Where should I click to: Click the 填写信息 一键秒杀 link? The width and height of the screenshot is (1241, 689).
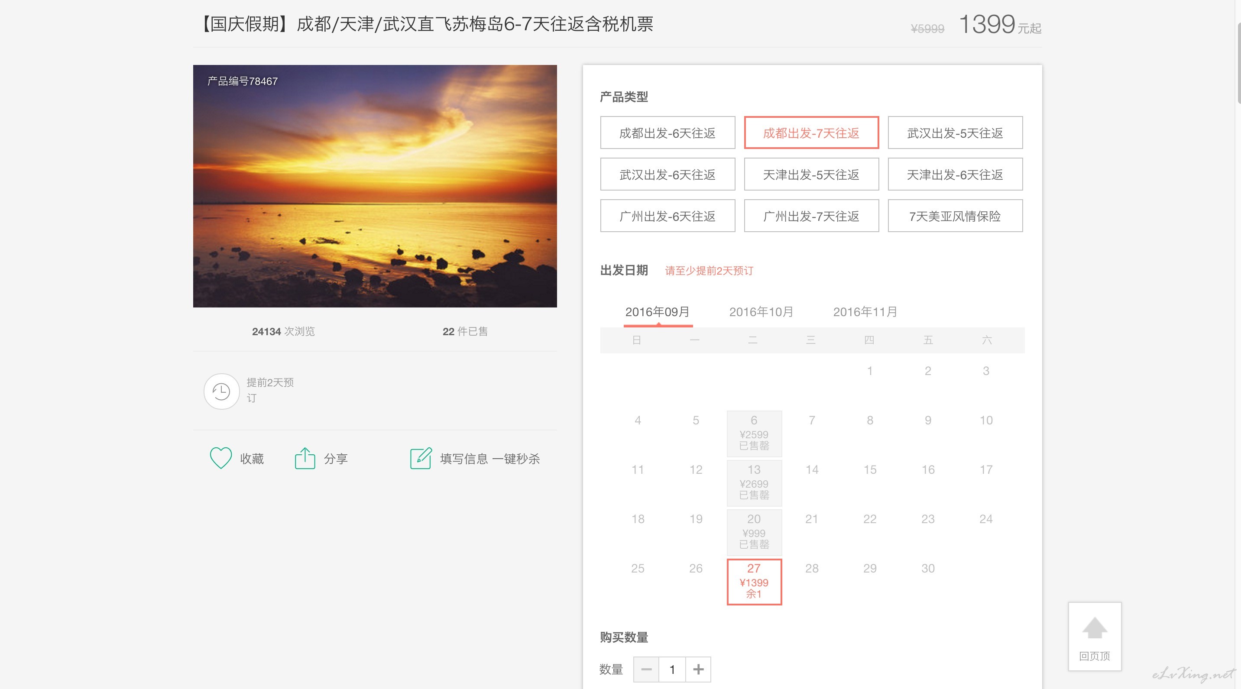pos(490,459)
